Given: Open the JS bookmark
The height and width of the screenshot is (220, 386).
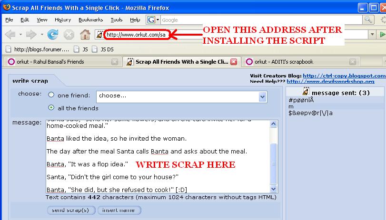Looking at the screenshot, I should 81,49.
